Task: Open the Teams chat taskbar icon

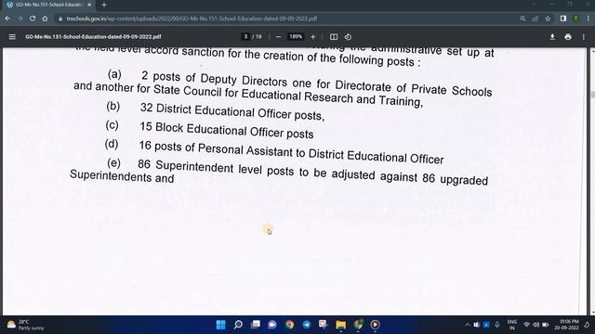Action: (272, 325)
